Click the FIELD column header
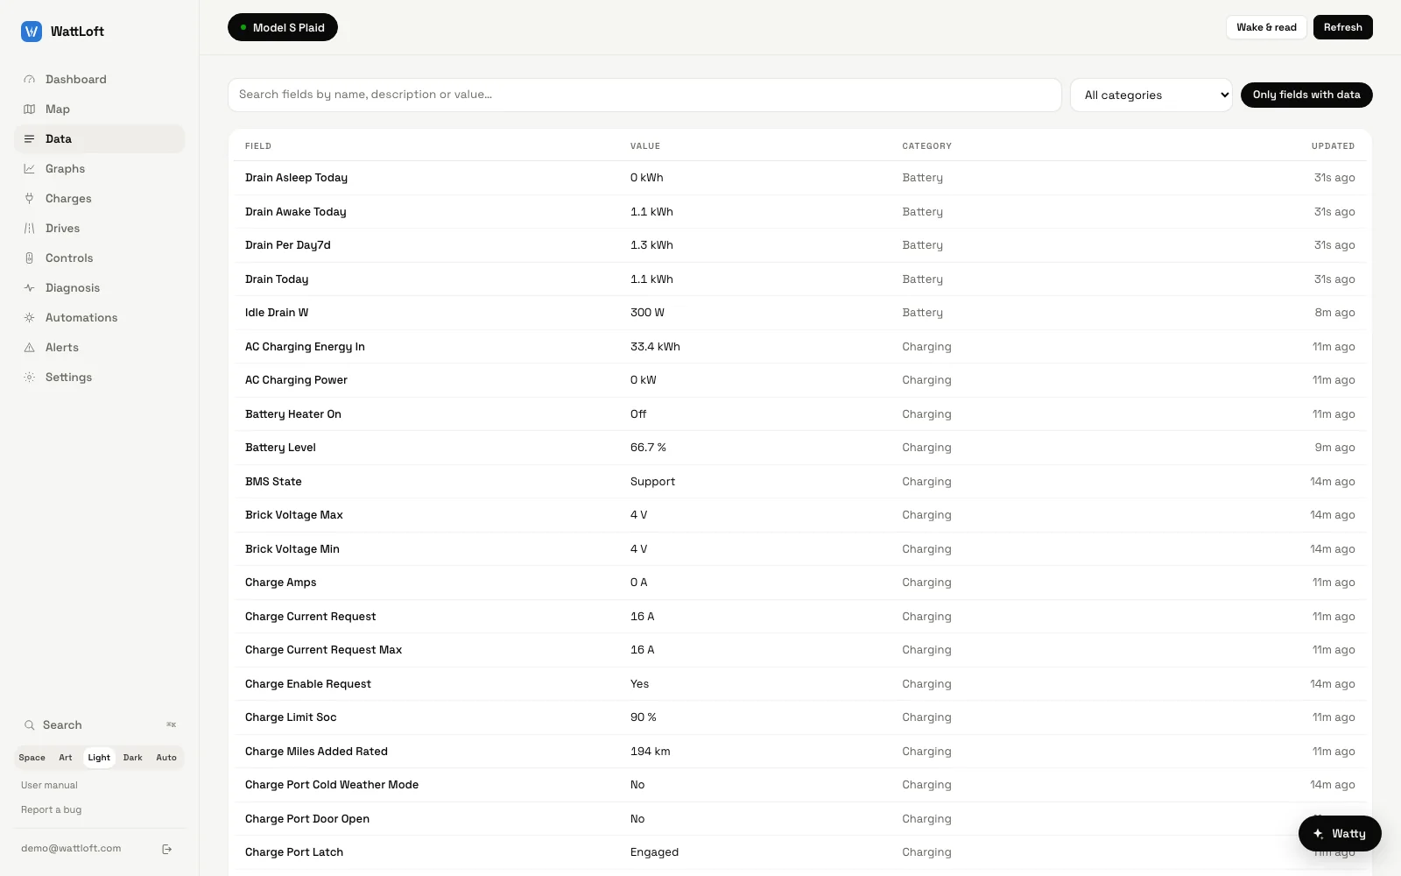 coord(258,146)
